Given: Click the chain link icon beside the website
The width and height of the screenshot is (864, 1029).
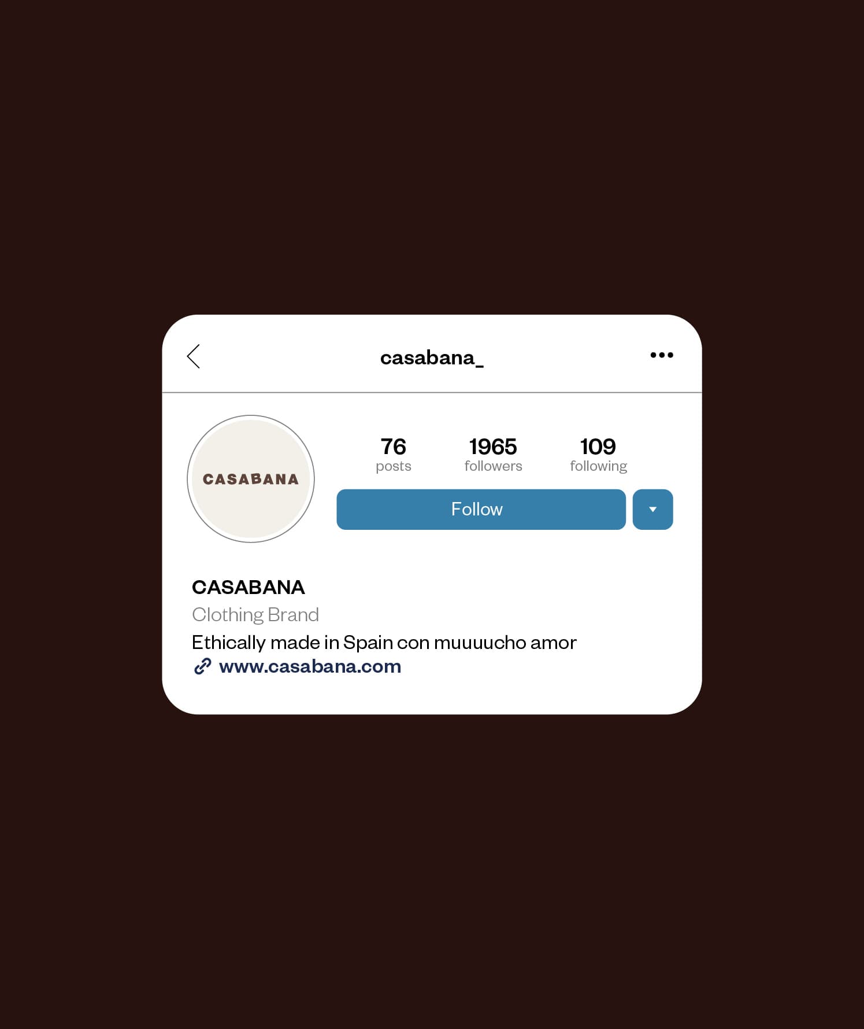Looking at the screenshot, I should [202, 666].
